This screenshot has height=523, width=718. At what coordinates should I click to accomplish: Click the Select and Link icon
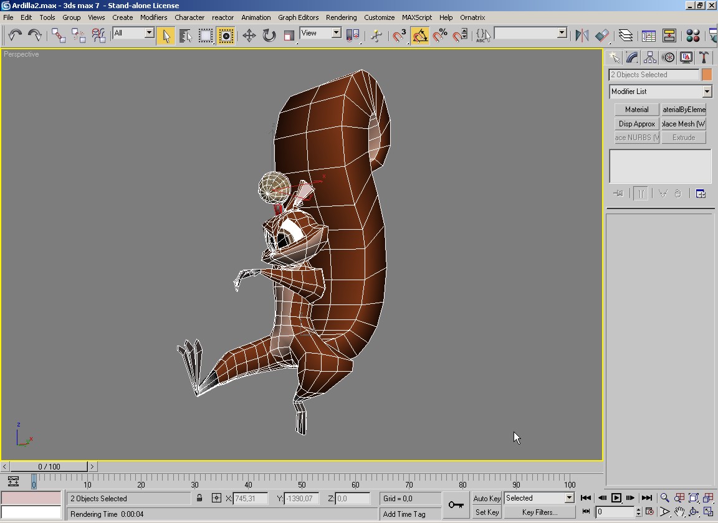59,35
